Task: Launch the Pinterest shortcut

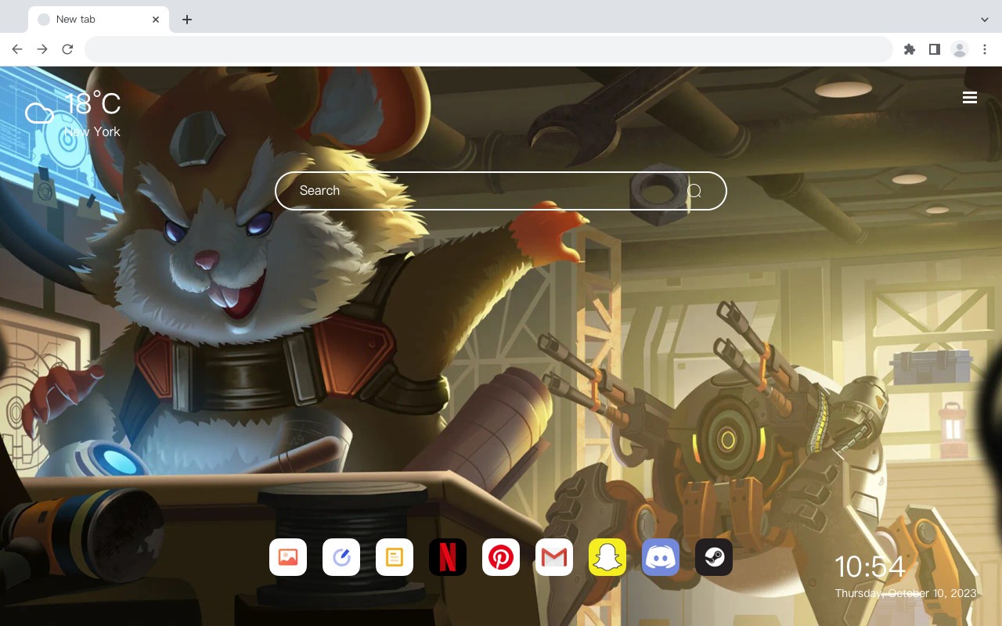Action: 501,557
